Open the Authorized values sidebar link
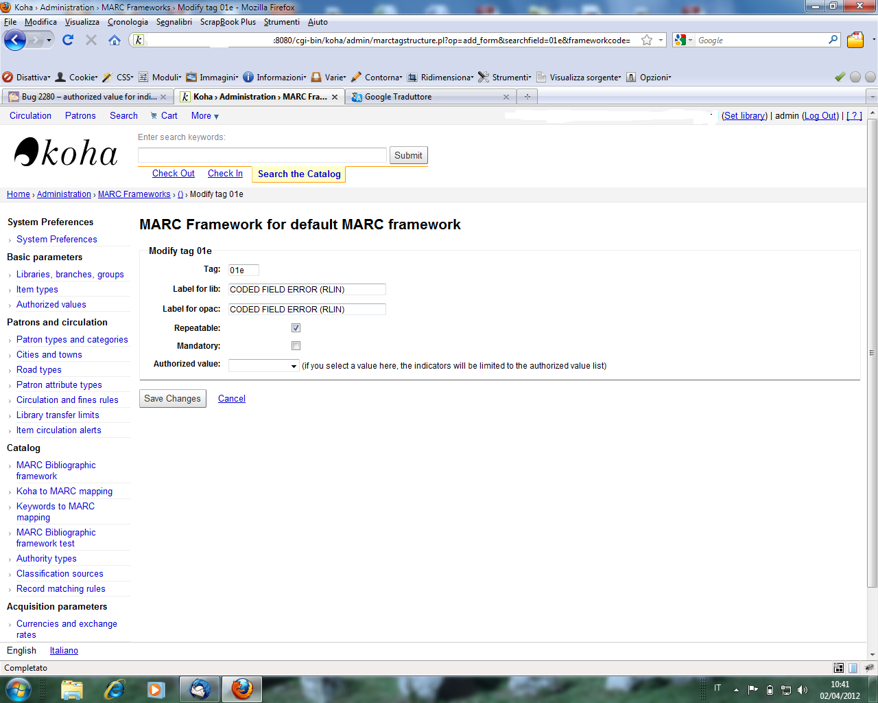Screen dimensions: 878x703 (x=51, y=305)
